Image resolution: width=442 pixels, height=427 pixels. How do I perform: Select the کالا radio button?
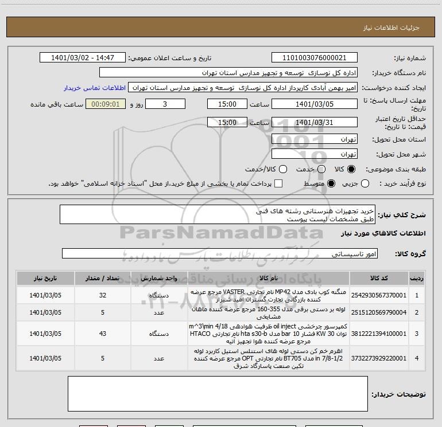pos(351,169)
